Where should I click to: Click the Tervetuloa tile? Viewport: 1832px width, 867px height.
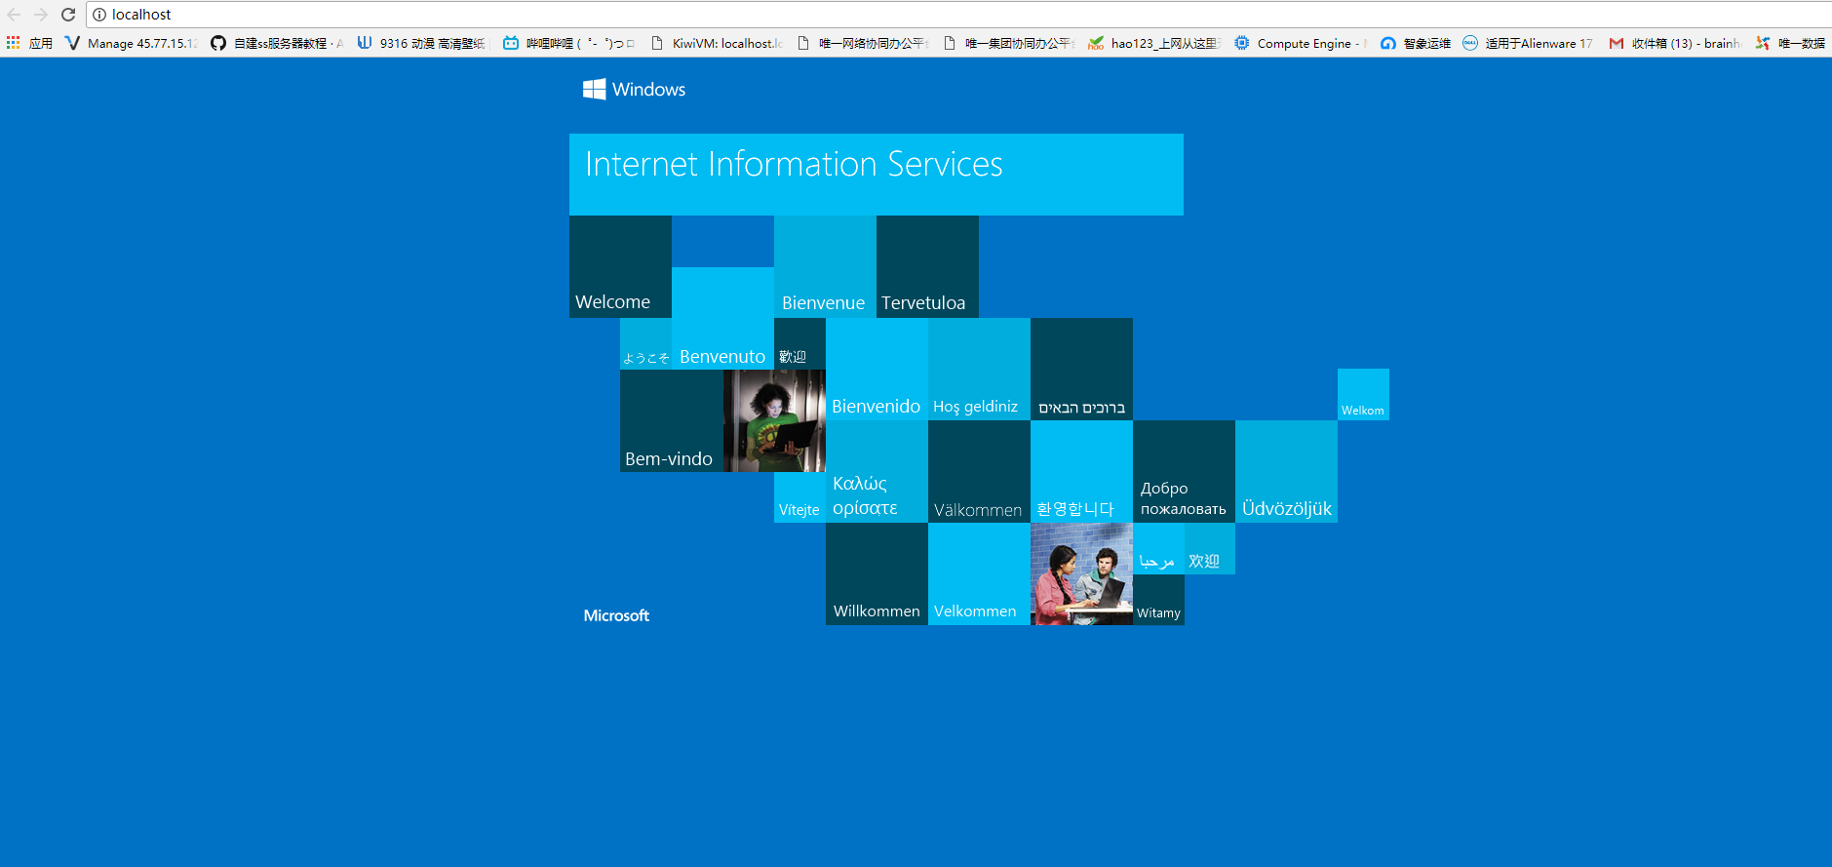[927, 266]
